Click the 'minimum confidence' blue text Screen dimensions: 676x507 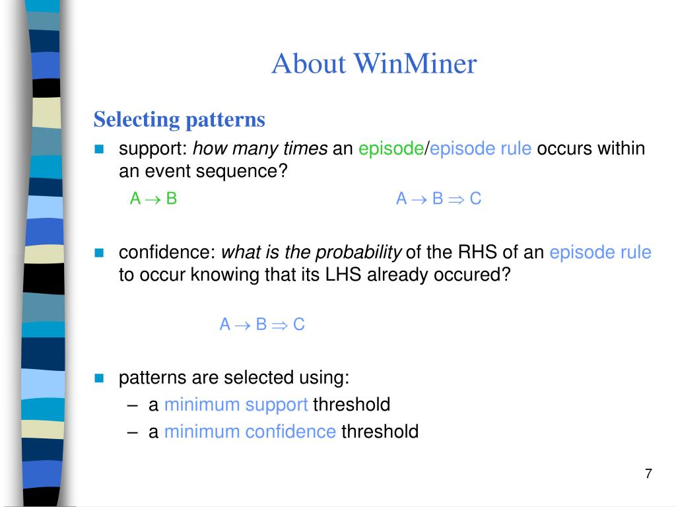click(x=250, y=432)
